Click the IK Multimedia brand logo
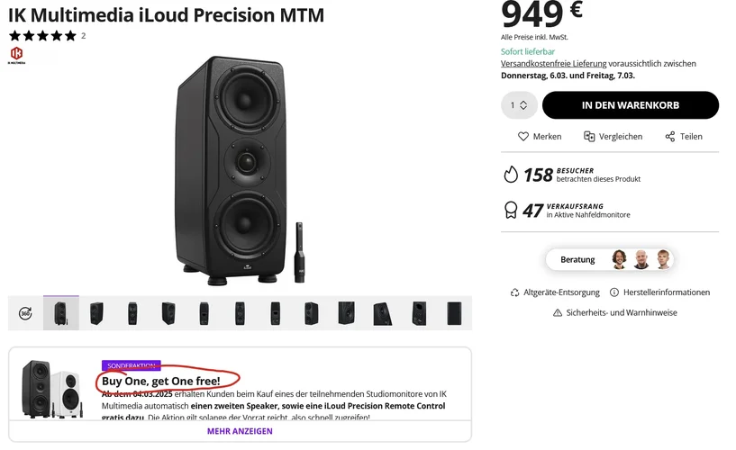The image size is (736, 450). coord(15,55)
